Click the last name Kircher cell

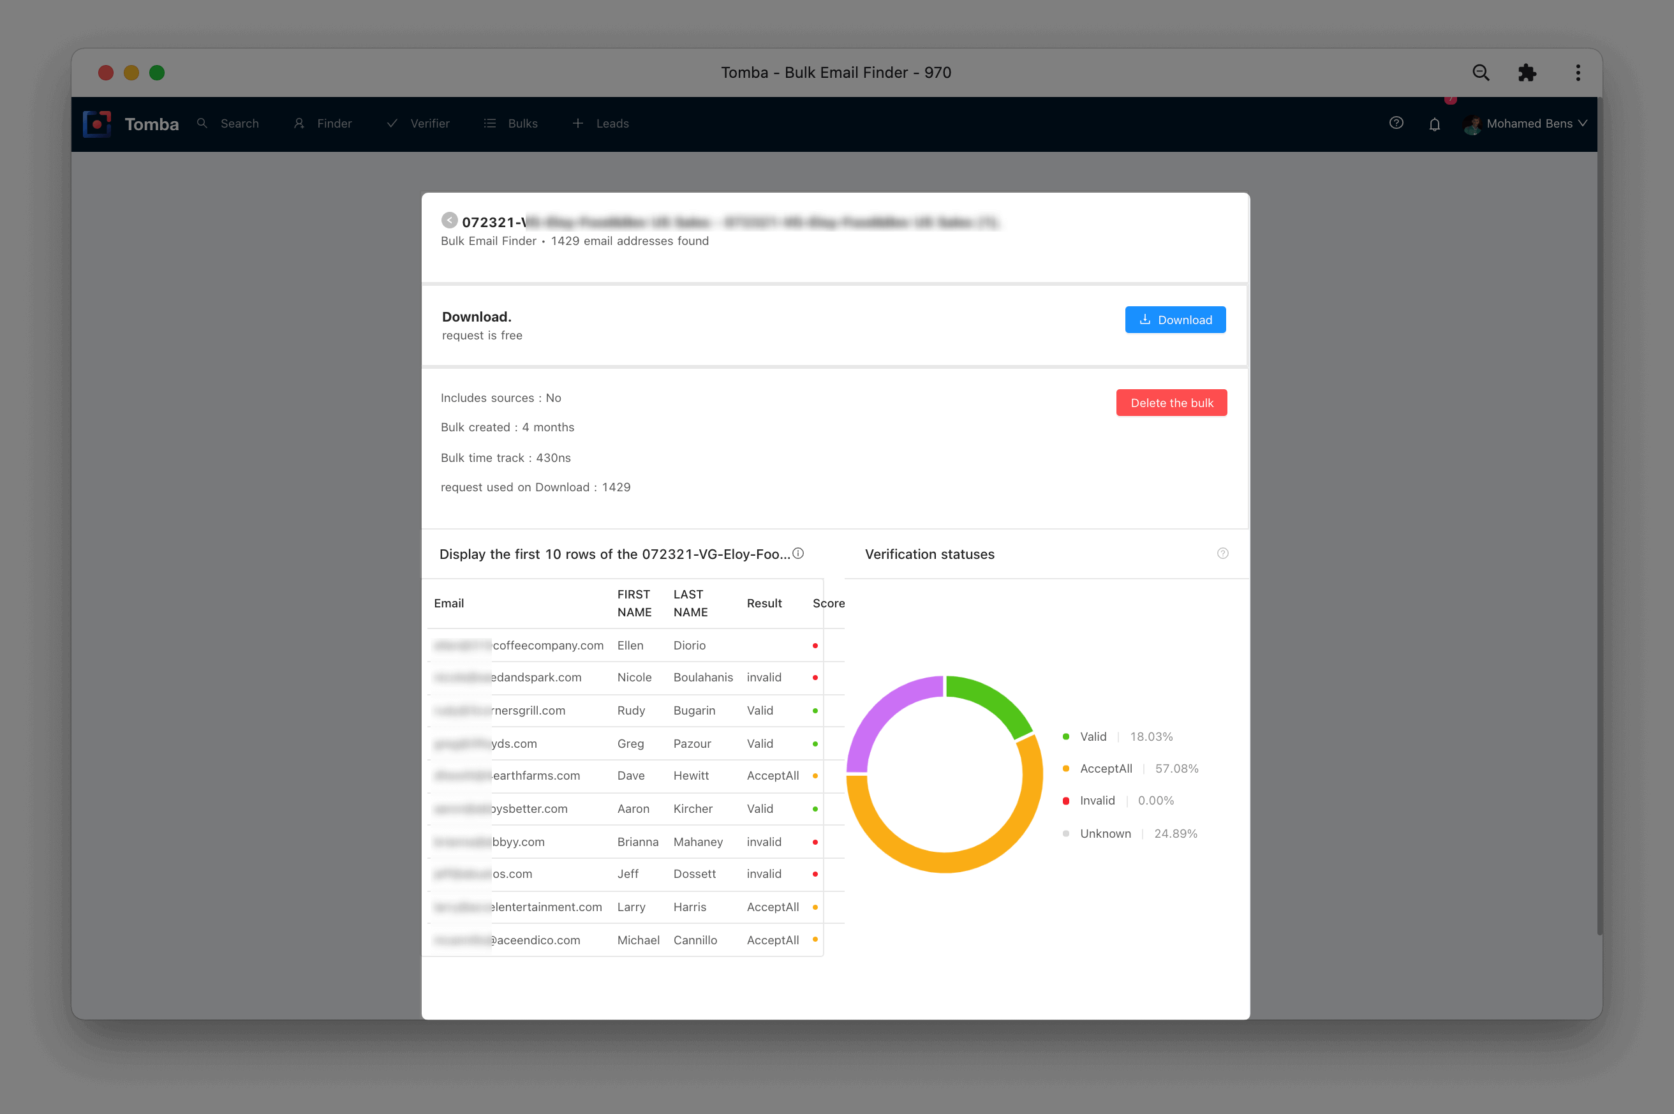pos(692,808)
